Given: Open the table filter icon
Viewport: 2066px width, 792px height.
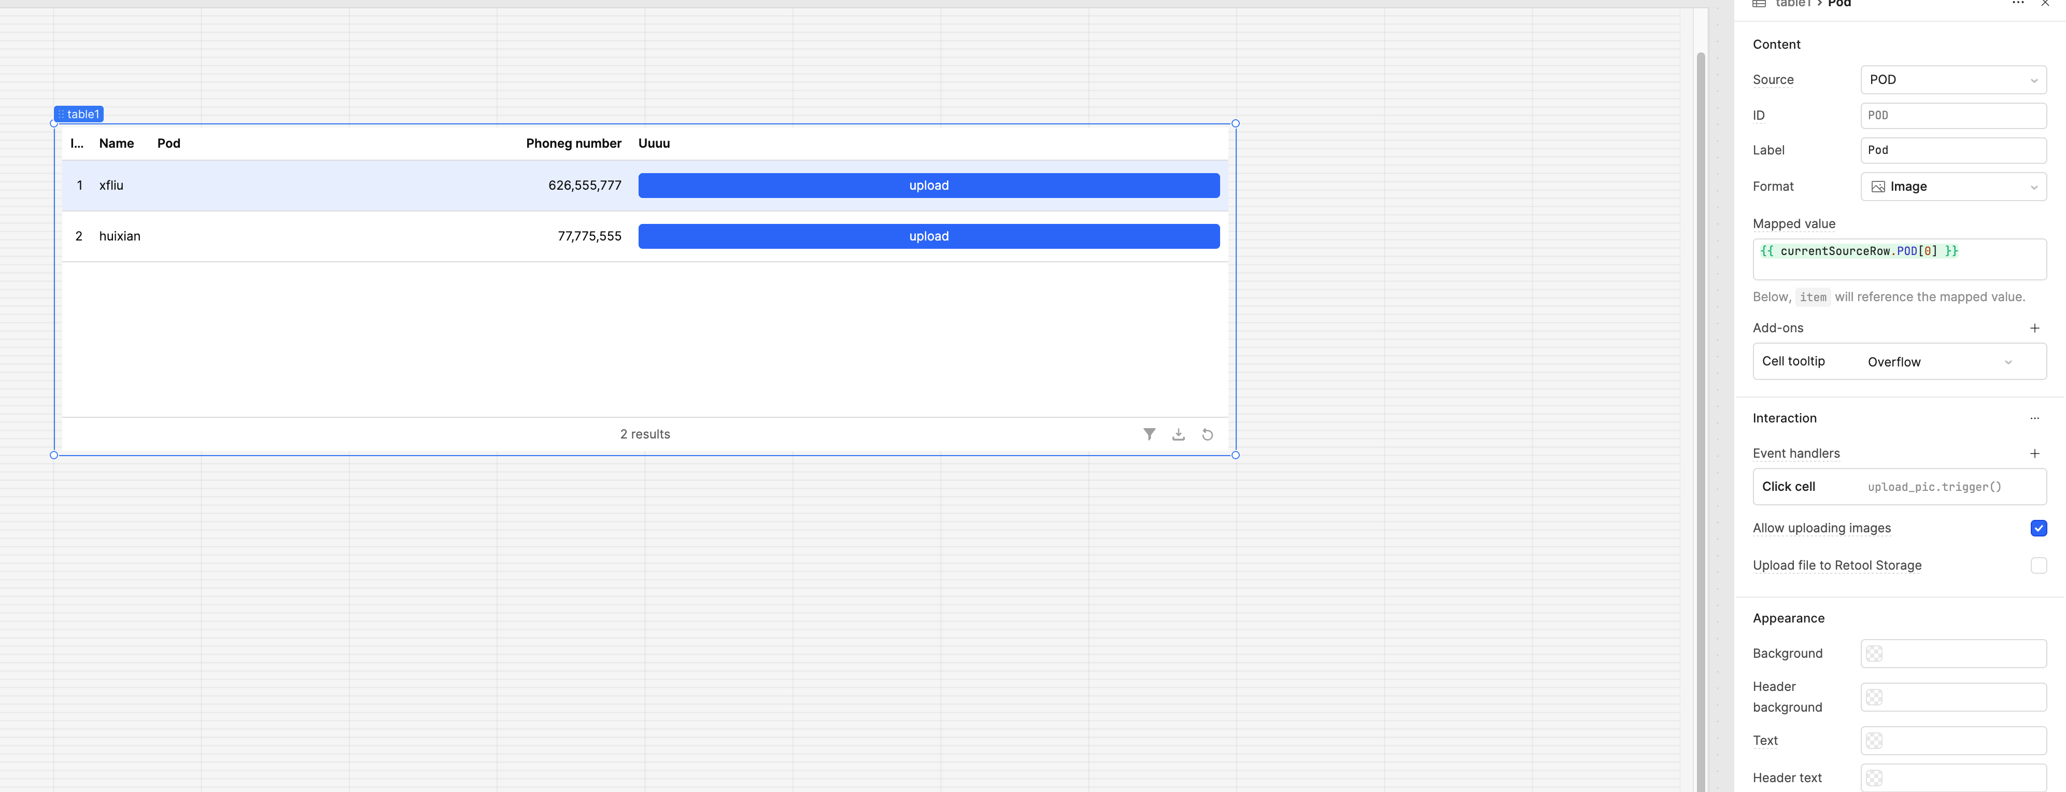Looking at the screenshot, I should (1149, 434).
